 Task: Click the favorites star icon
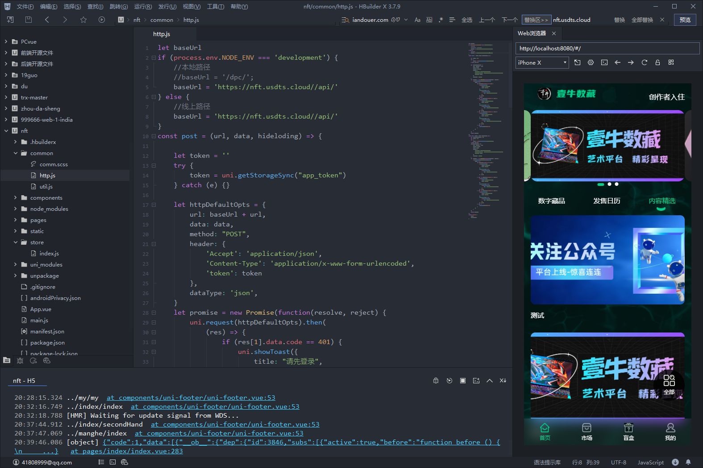(x=83, y=20)
